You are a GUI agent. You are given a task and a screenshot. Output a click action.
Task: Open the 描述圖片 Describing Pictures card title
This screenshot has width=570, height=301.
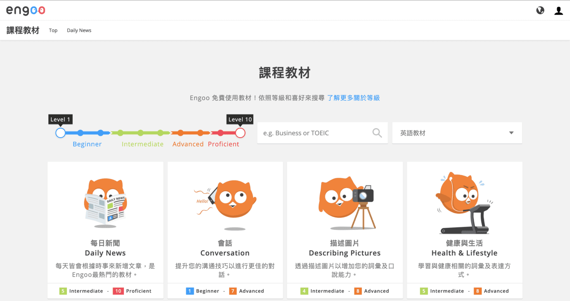click(345, 248)
